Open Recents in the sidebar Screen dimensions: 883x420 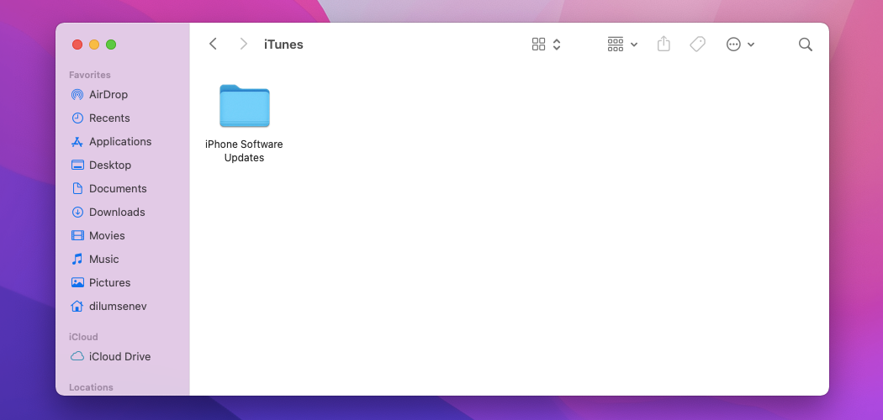(109, 118)
